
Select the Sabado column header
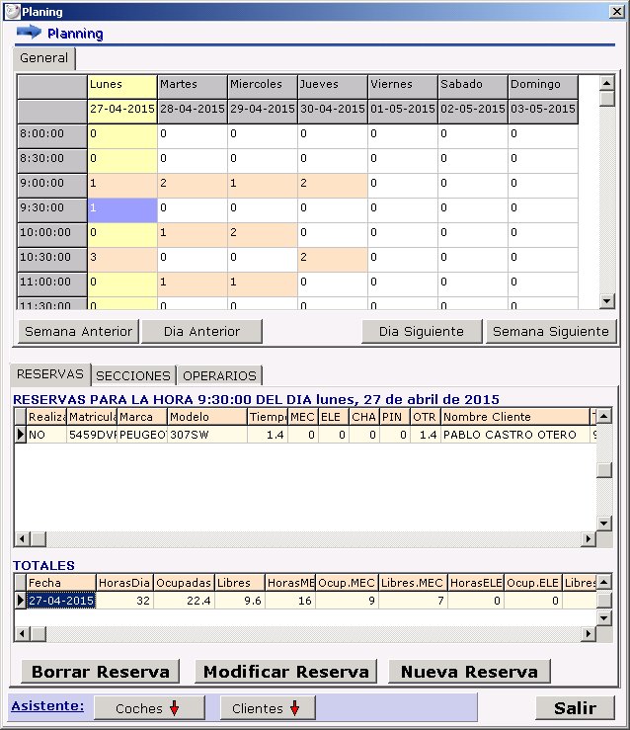(473, 86)
